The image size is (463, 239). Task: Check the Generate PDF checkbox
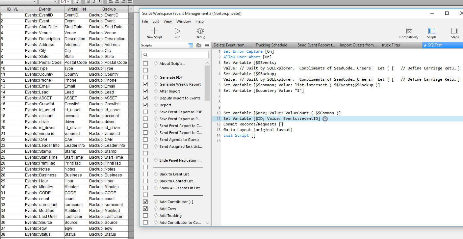(145, 77)
